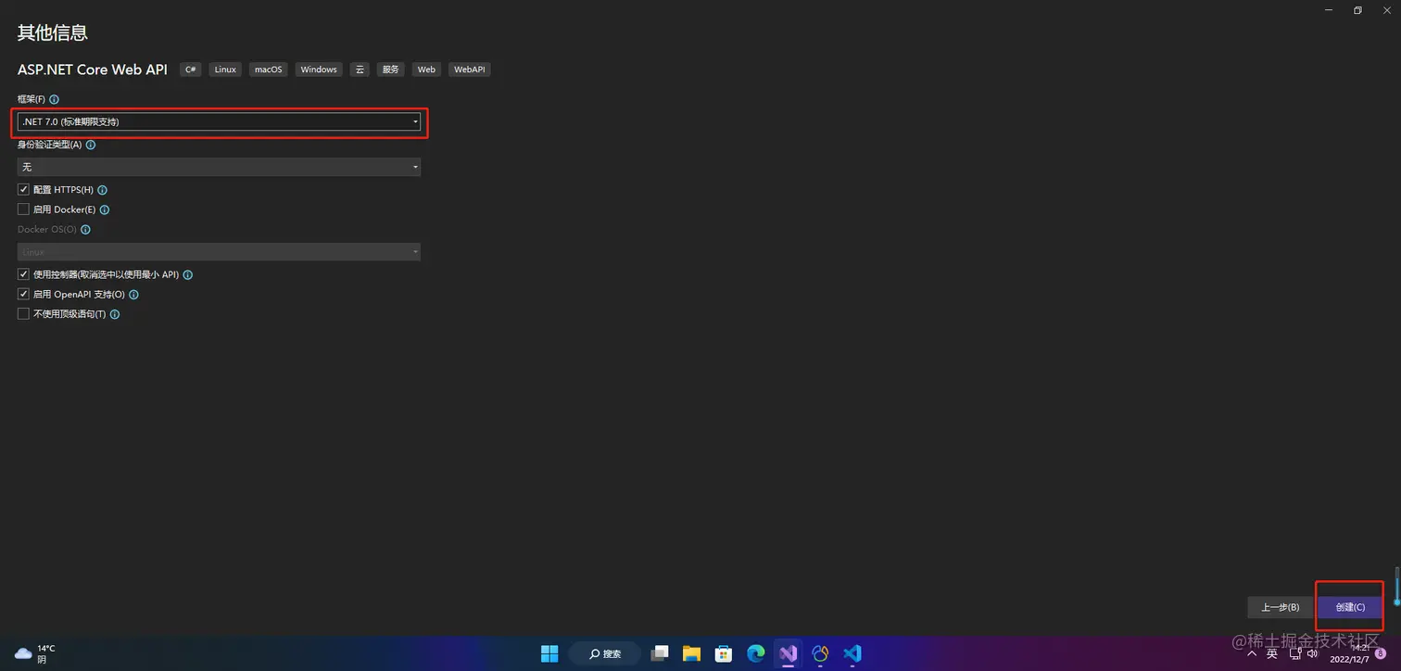Click info icon next to Docker OS
Viewport: 1401px width, 671px height.
(85, 230)
